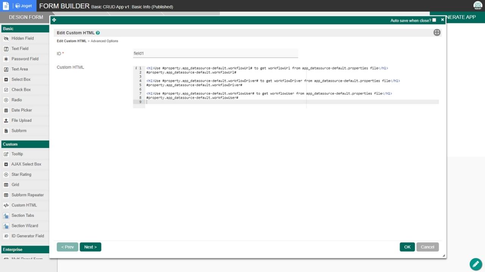Image resolution: width=485 pixels, height=272 pixels.
Task: Select the Password Field asterisk icon
Action: click(6, 59)
